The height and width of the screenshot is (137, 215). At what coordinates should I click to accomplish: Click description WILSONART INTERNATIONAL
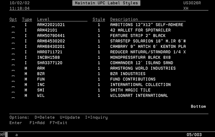click(139, 96)
